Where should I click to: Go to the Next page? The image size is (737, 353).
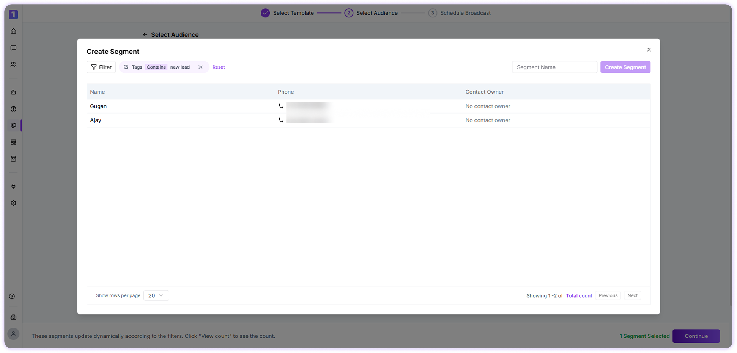(632, 295)
